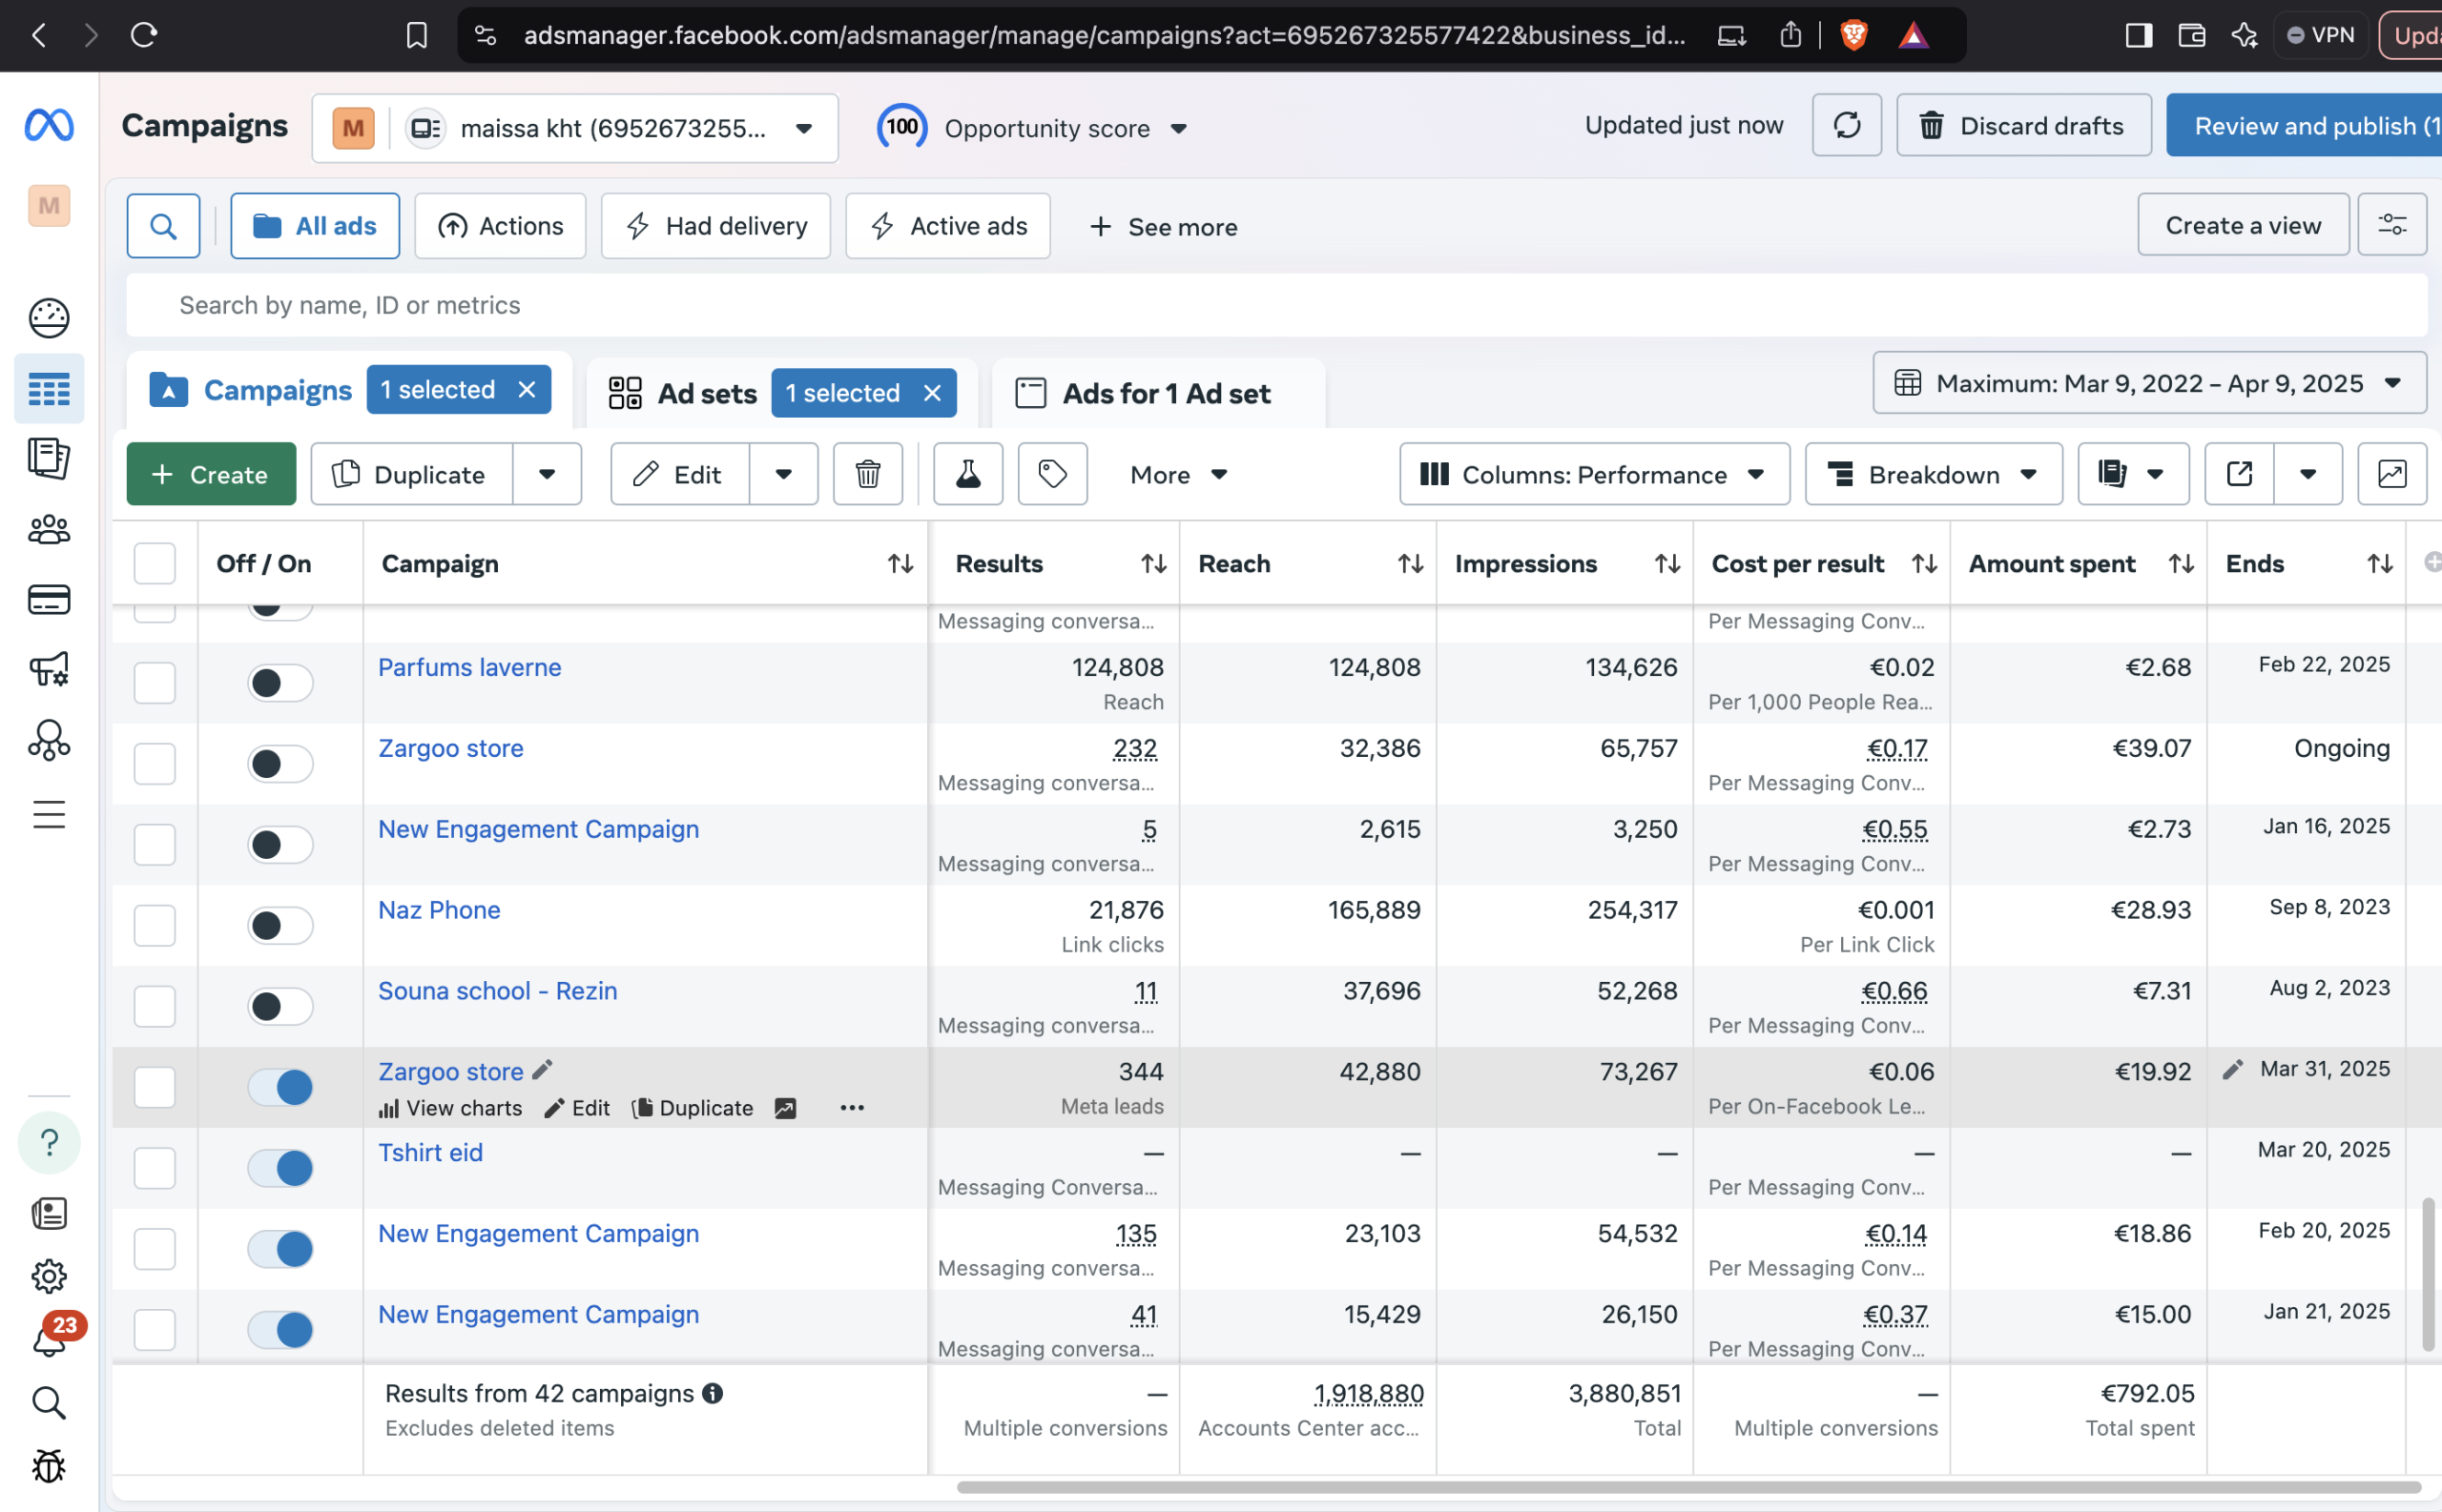This screenshot has height=1512, width=2442.
Task: Open ad account maissa kht dropdown
Action: tap(575, 128)
